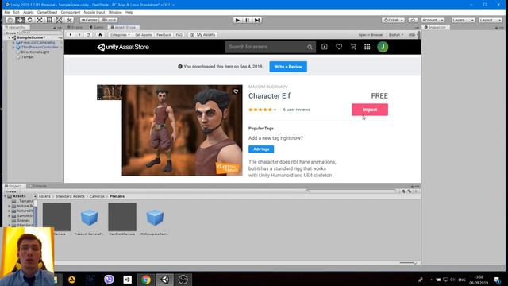
Task: Select the Asset Store tab
Action: coord(124,27)
